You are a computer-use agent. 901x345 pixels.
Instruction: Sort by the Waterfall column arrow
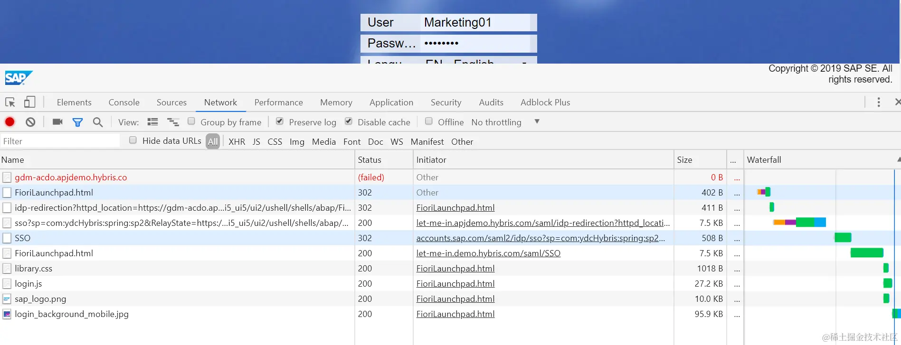point(898,159)
